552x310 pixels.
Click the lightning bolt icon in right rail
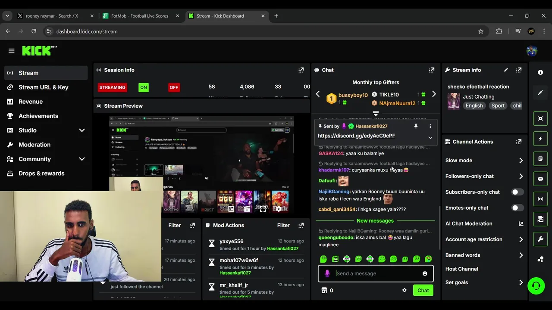pos(540,139)
